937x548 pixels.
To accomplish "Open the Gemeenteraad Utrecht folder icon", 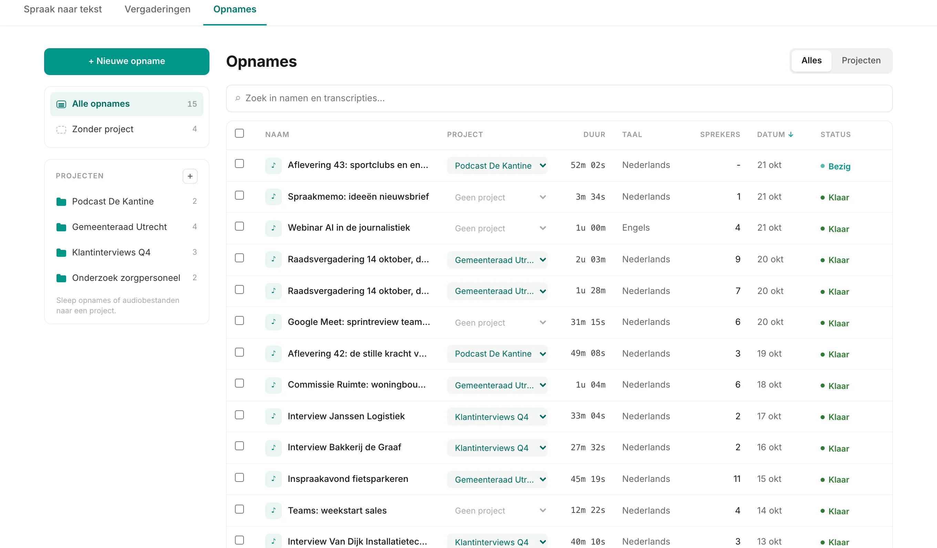I will coord(61,227).
